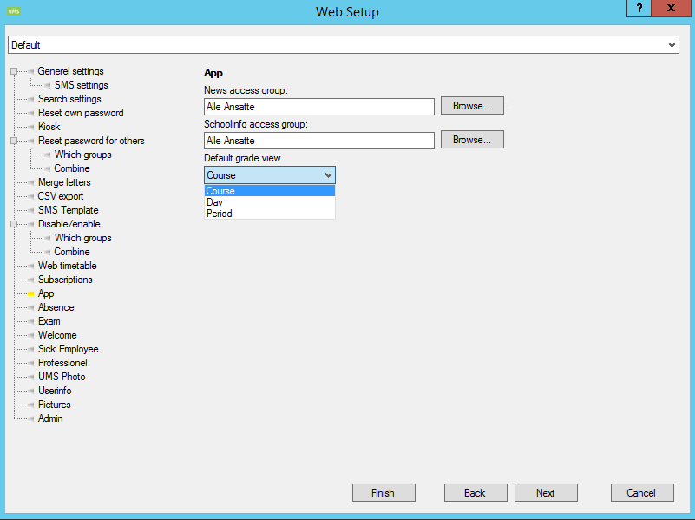Screen dimensions: 695x520
Task: Open SMS settings in the tree
Action: click(x=81, y=85)
